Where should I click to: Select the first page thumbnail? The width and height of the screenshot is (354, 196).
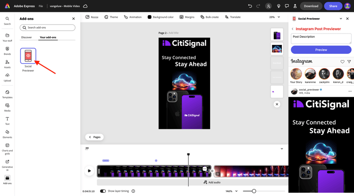click(277, 34)
